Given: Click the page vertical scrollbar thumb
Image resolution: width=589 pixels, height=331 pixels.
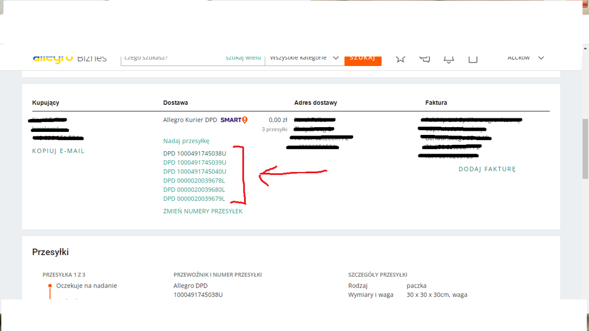Looking at the screenshot, I should click(585, 148).
